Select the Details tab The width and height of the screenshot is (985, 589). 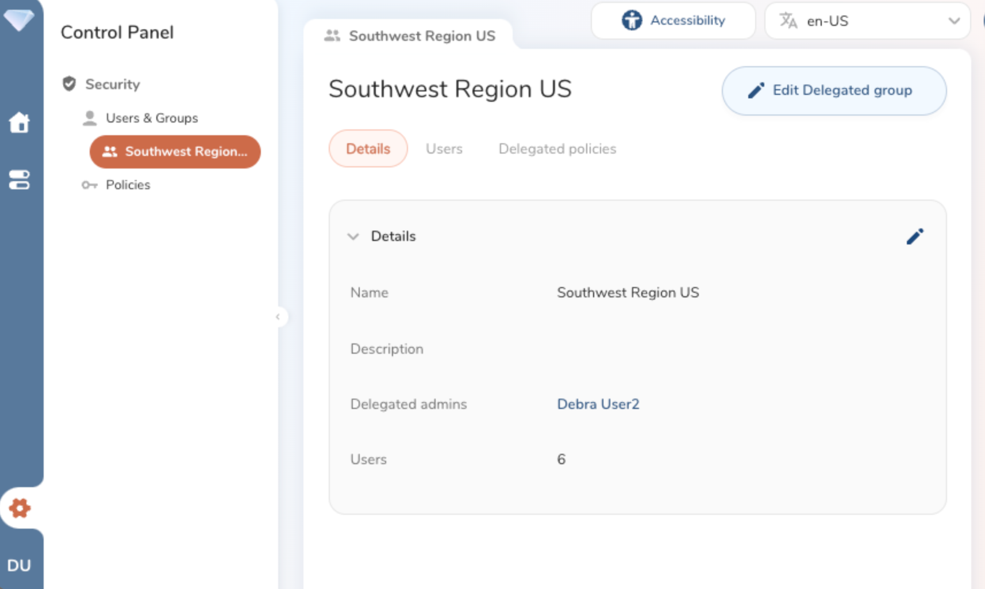[x=368, y=149]
